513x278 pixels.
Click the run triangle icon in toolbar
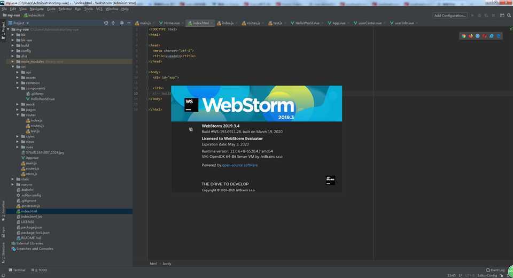coord(472,16)
